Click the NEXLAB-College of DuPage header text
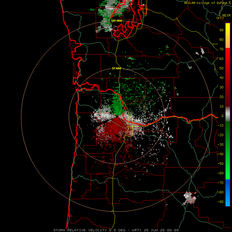Viewport: 232px width, 232px height. tap(206, 3)
